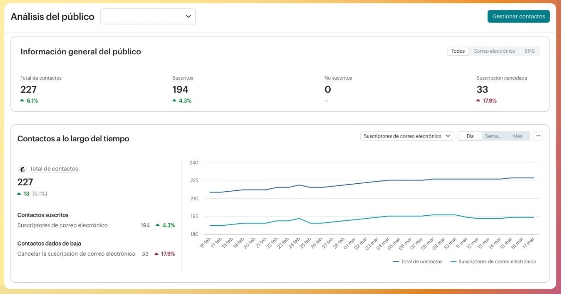Select the Todos filter tab
This screenshot has width=561, height=294.
pyautogui.click(x=458, y=51)
